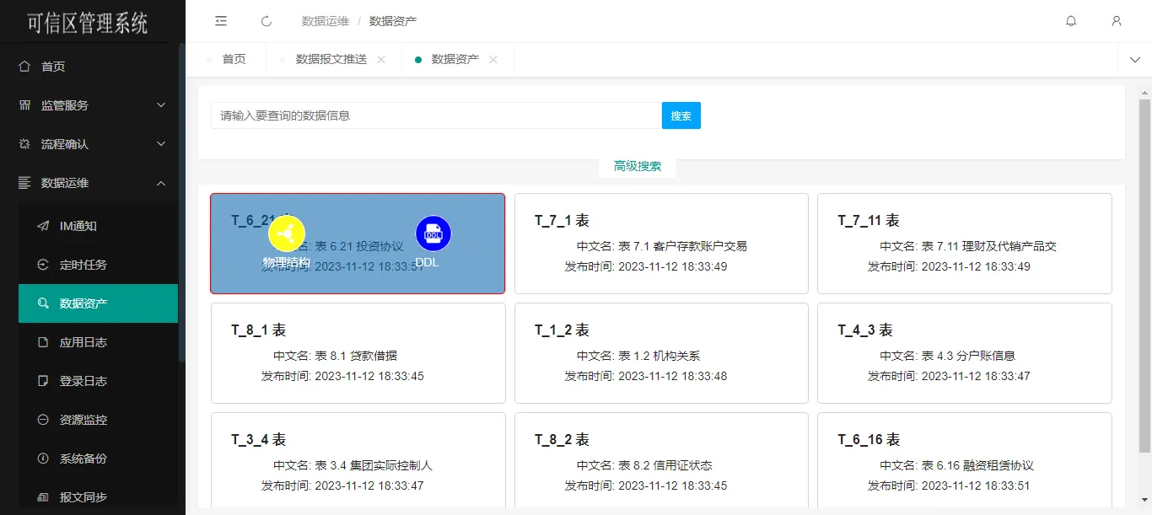Click the blue DDL icon
Screen dimensions: 1152x515
pyautogui.click(x=433, y=233)
